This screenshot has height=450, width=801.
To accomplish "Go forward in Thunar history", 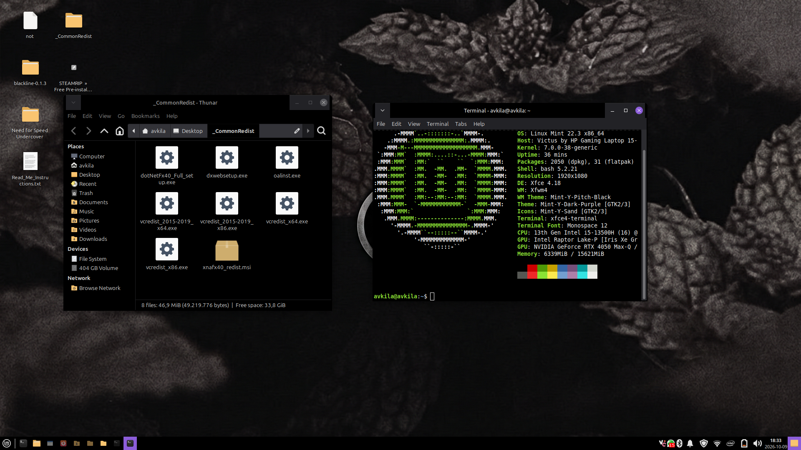I will coord(88,131).
